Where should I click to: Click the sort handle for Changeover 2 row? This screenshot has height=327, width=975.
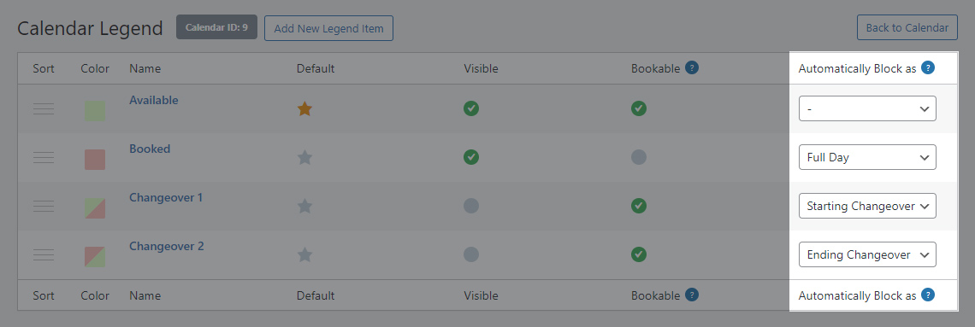[x=44, y=254]
